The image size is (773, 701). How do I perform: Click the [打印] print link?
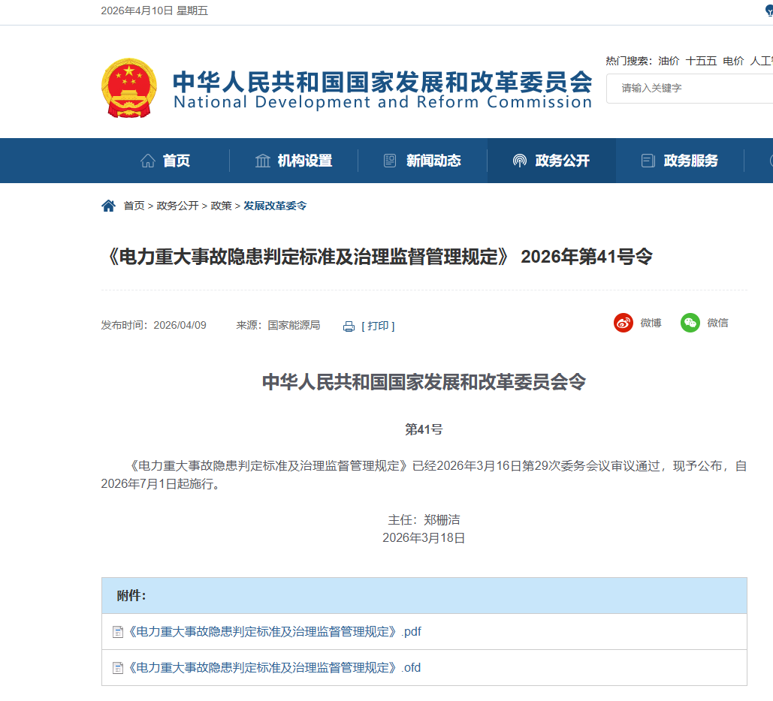point(378,326)
